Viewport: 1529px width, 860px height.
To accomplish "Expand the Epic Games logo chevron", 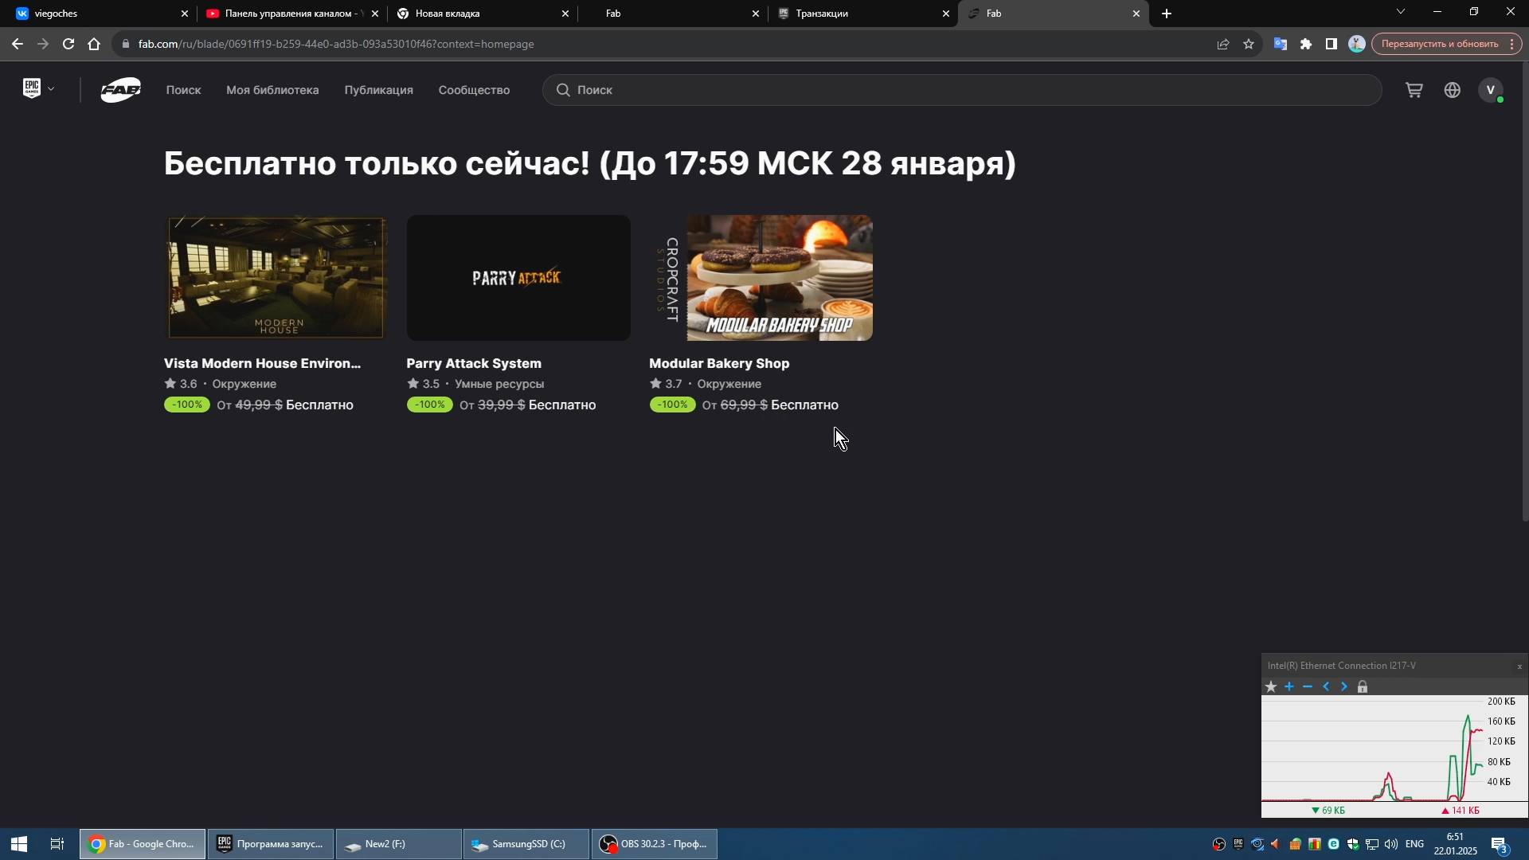I will 51,88.
